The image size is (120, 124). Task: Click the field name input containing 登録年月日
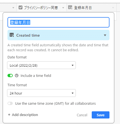pyautogui.click(x=58, y=22)
